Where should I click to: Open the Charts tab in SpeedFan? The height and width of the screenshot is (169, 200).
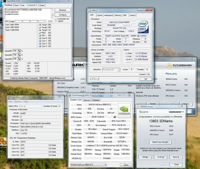click(42, 5)
